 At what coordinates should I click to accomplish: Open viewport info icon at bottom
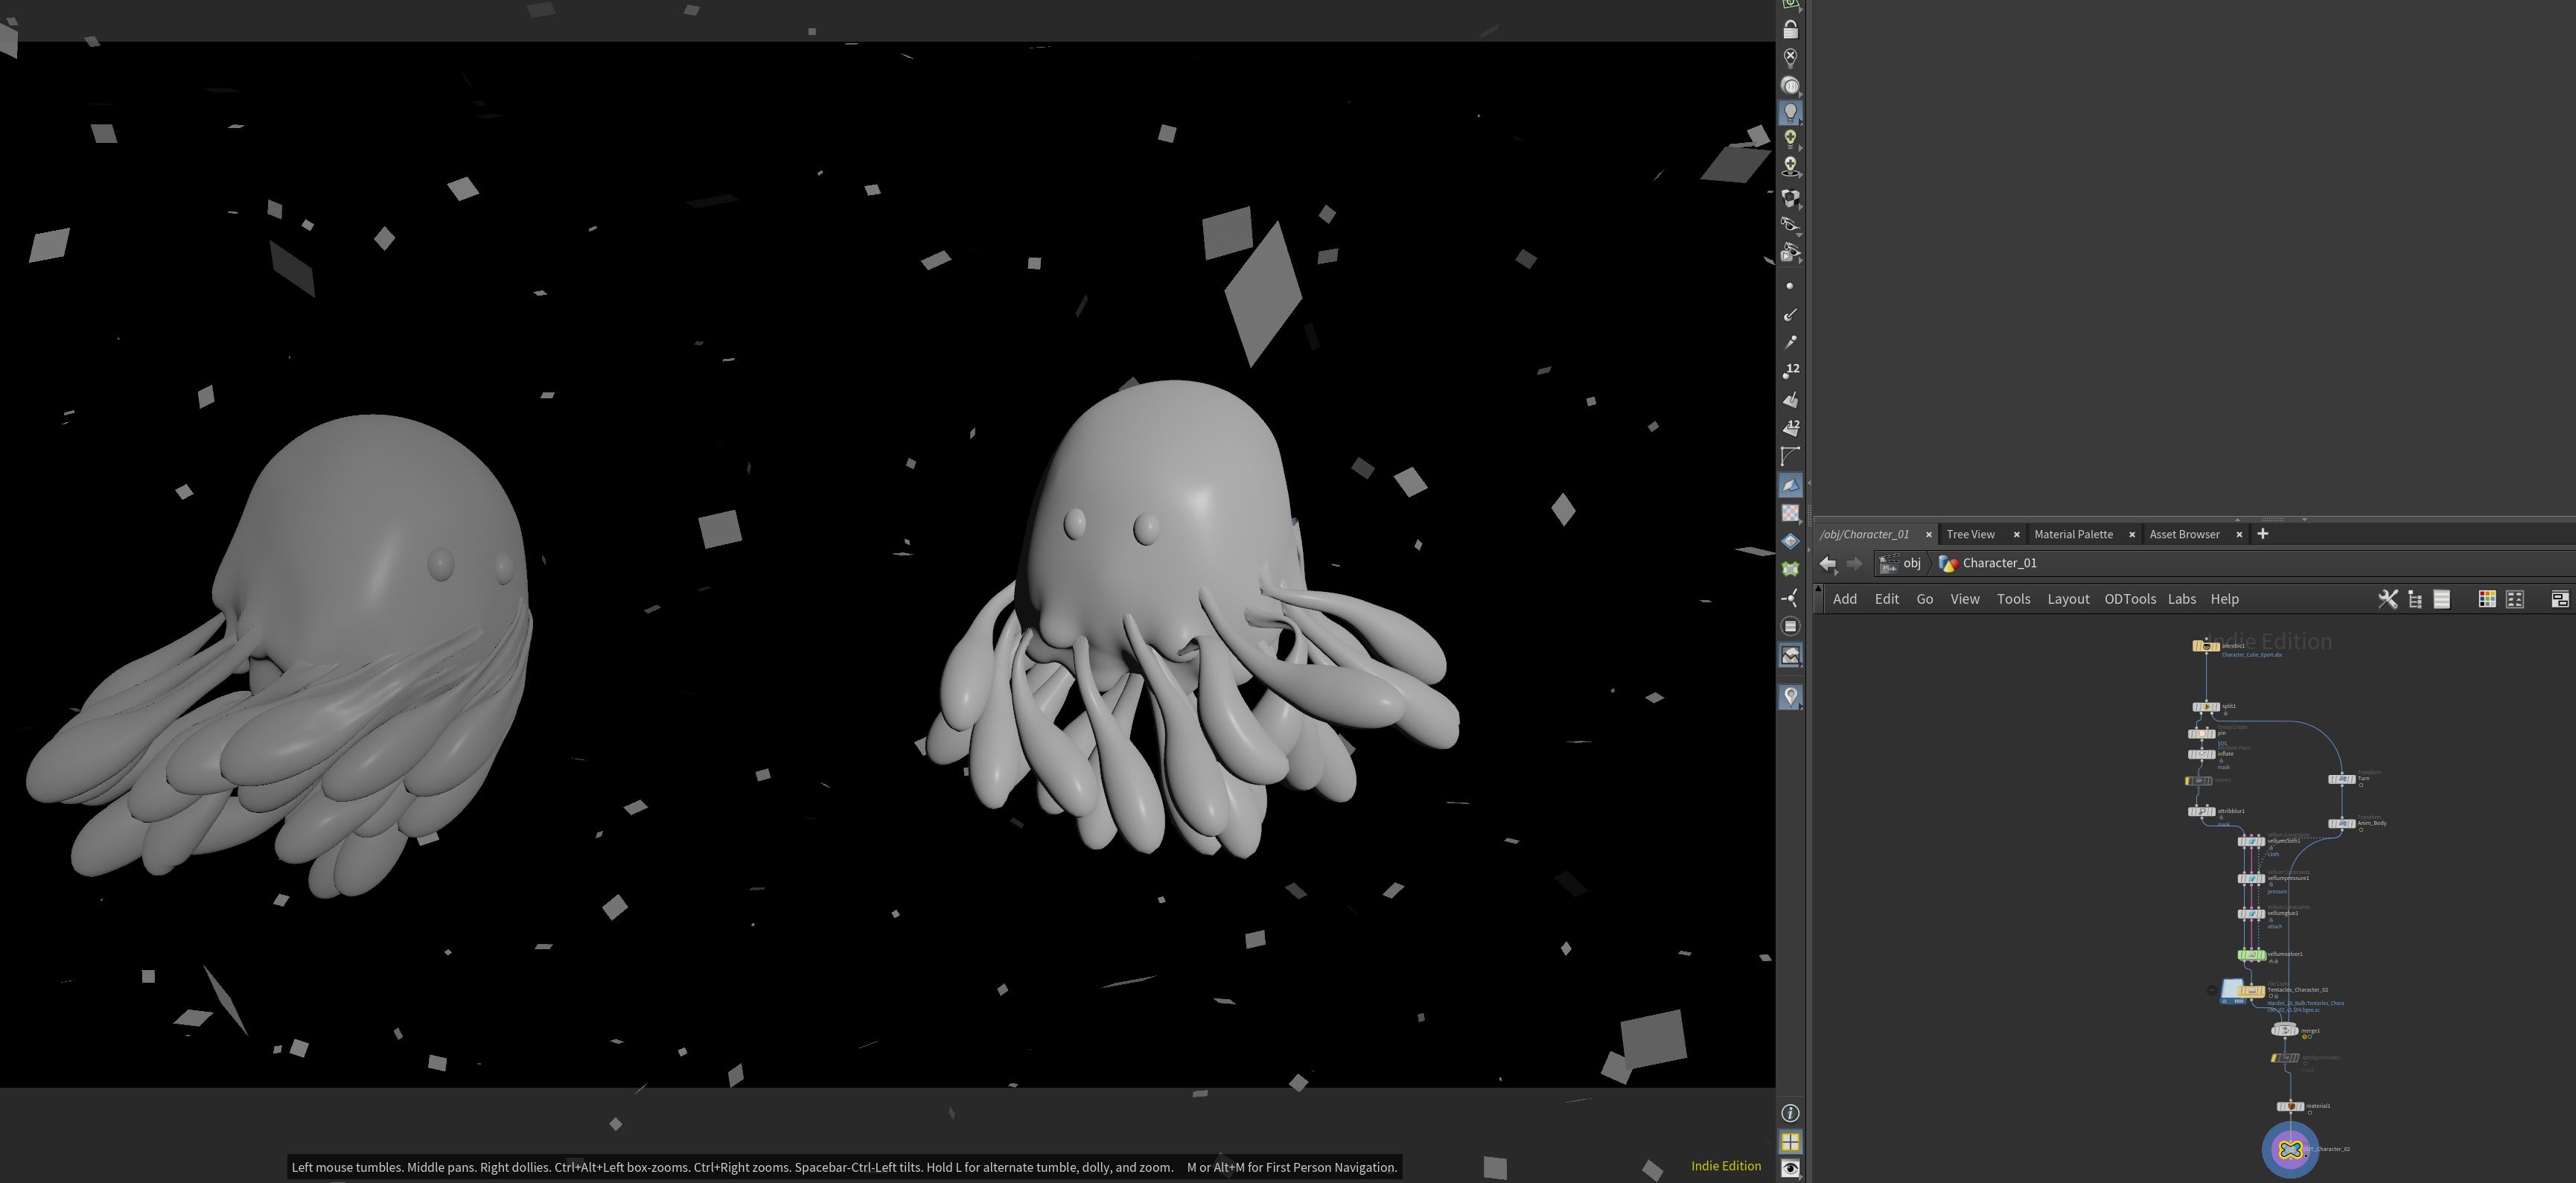click(x=1790, y=1113)
